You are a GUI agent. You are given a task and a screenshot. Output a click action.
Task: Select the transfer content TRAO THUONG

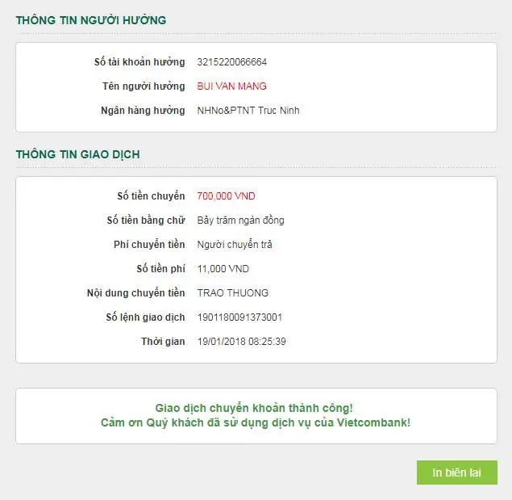[233, 293]
